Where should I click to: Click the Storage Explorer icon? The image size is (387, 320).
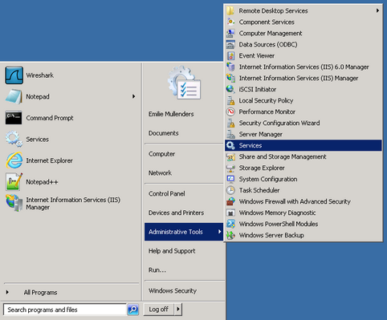[230, 168]
